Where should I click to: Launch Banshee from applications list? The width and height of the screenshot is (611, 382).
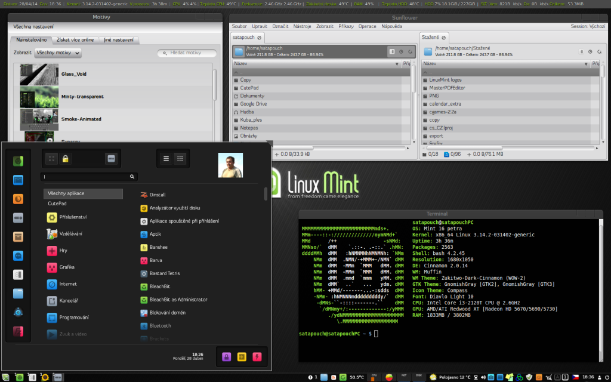coord(153,247)
